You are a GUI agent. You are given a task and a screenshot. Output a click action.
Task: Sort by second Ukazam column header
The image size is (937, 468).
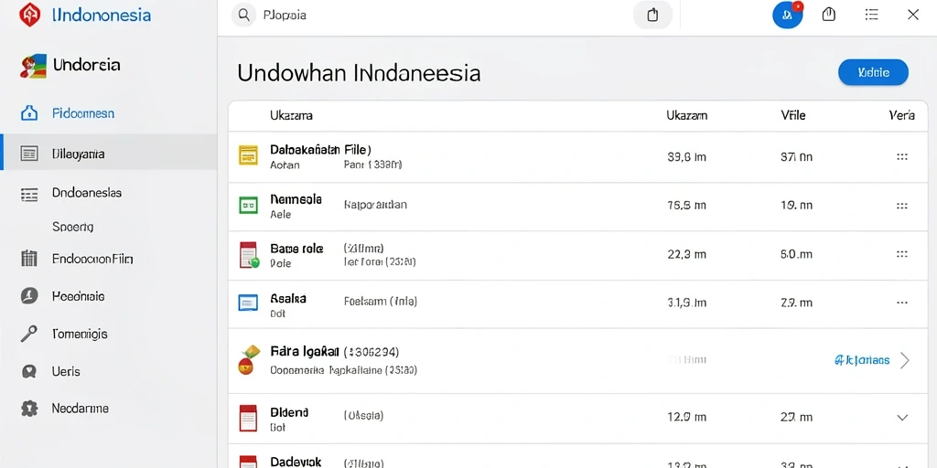(x=686, y=116)
